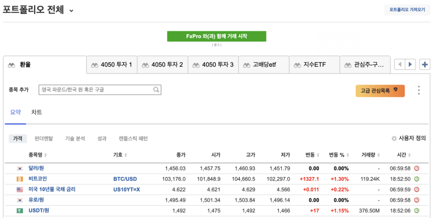This screenshot has width=433, height=218.
Task: Click the 포트폴리오 가져오기 button
Action: [407, 10]
